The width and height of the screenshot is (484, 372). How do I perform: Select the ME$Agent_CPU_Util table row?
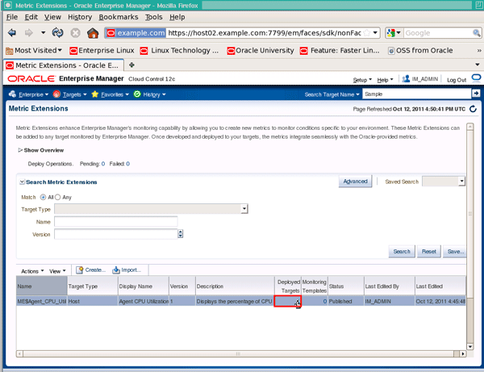[241, 301]
